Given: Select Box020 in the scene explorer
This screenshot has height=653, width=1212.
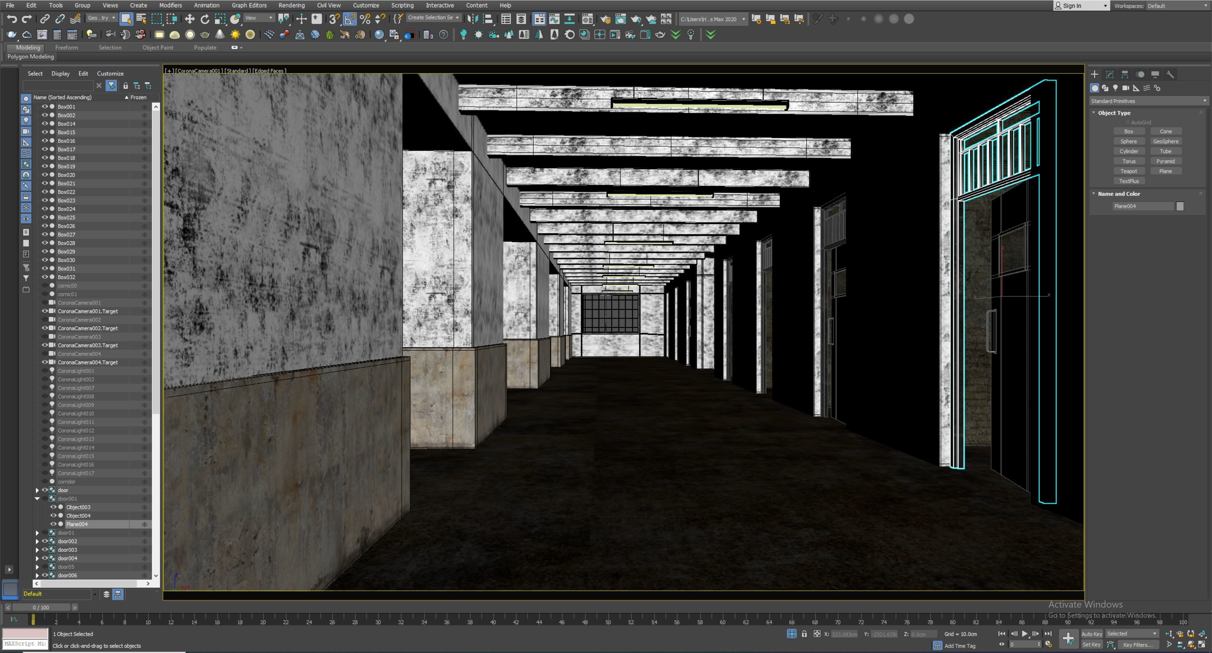Looking at the screenshot, I should coord(66,175).
